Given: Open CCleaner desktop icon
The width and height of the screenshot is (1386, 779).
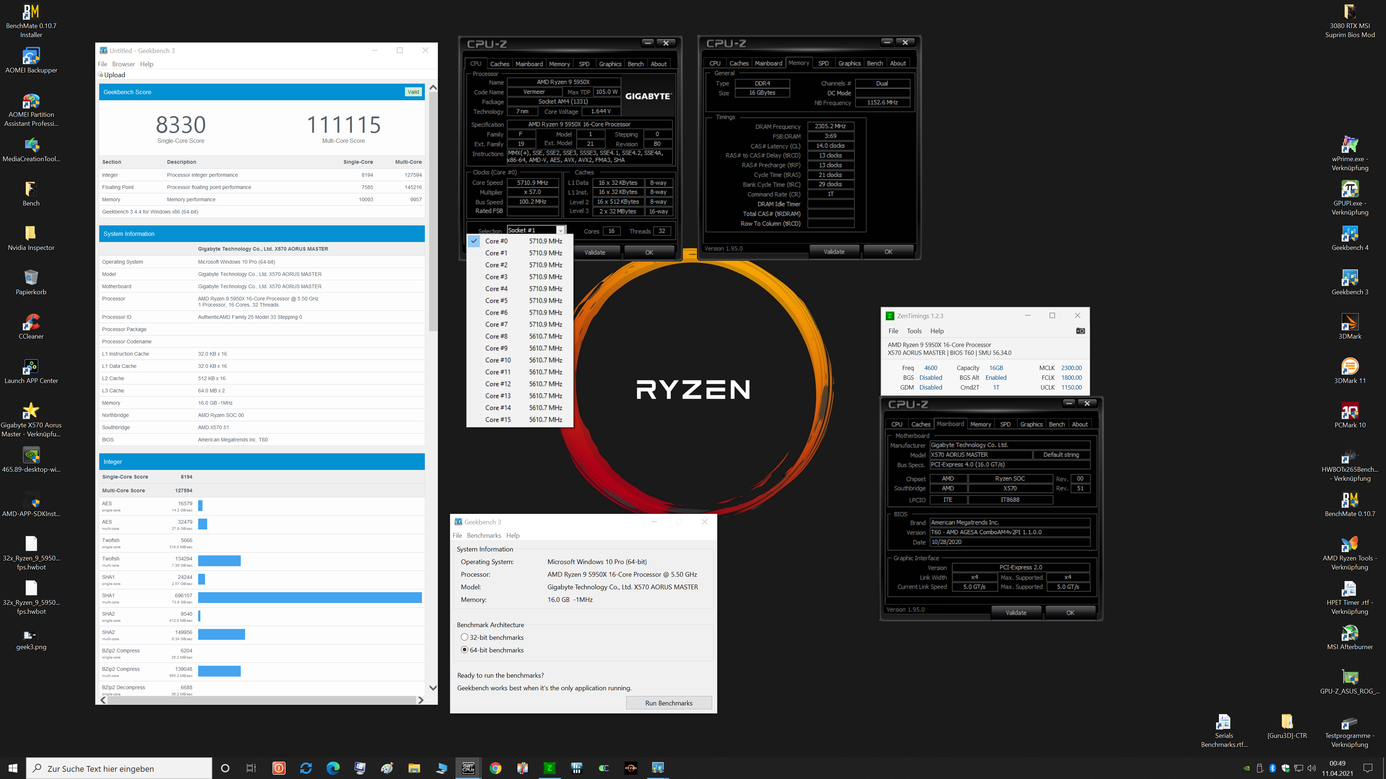Looking at the screenshot, I should coord(31,327).
